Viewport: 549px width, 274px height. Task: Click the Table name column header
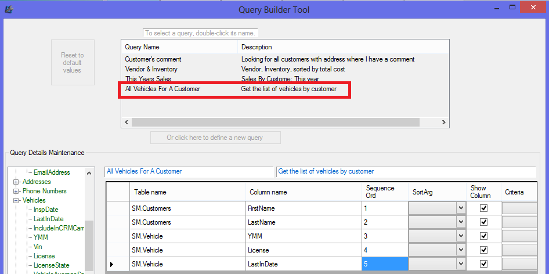tap(187, 192)
